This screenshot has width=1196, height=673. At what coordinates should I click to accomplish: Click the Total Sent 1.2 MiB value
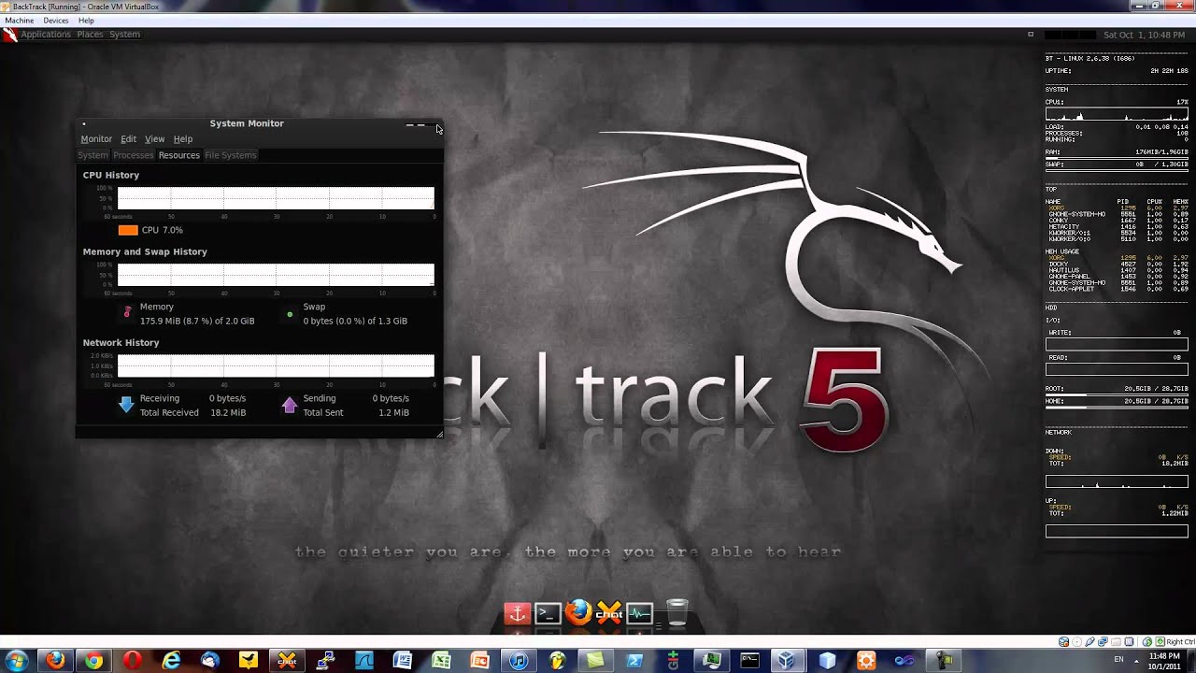pos(393,412)
